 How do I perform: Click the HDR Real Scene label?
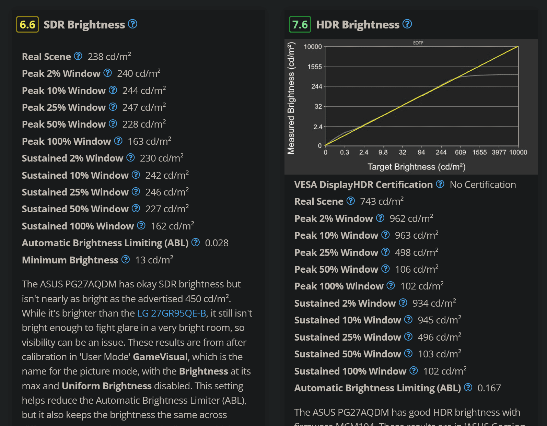pyautogui.click(x=319, y=201)
